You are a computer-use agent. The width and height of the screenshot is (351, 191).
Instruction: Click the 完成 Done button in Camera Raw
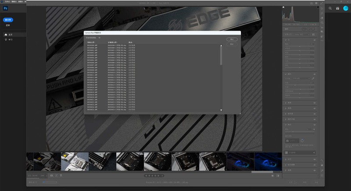316,182
